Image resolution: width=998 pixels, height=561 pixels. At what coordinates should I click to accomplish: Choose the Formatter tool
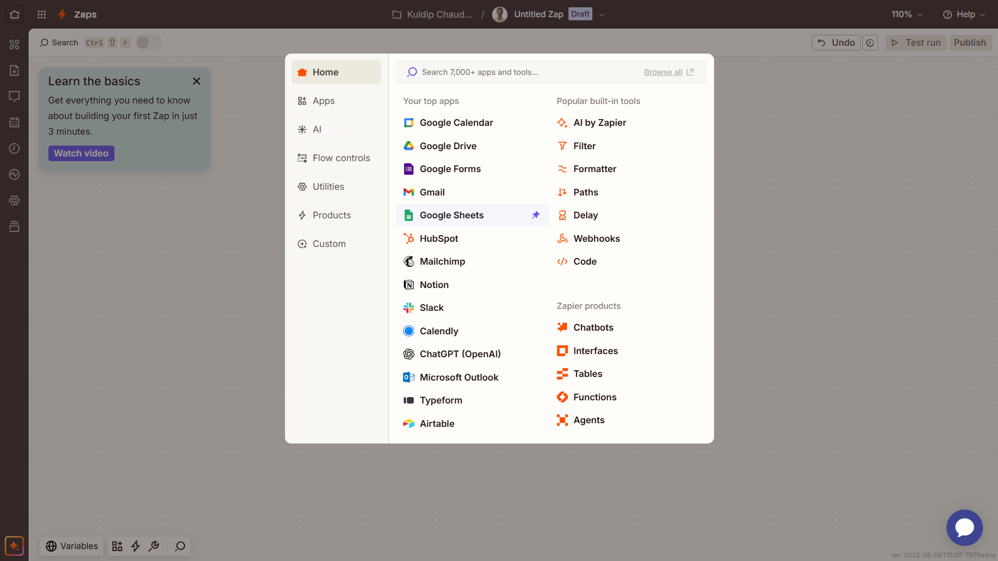point(627,169)
